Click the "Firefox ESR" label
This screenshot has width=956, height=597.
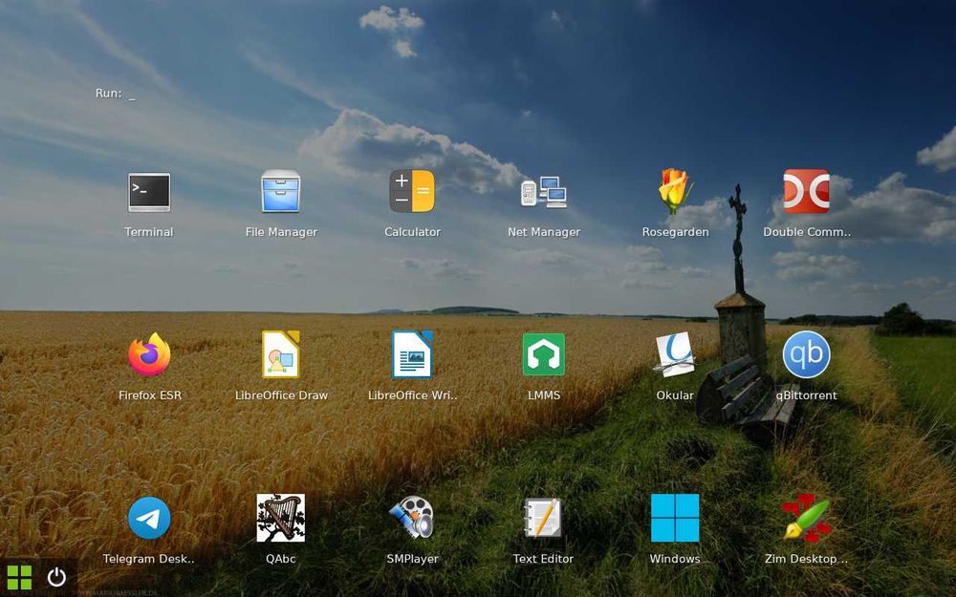click(x=150, y=395)
